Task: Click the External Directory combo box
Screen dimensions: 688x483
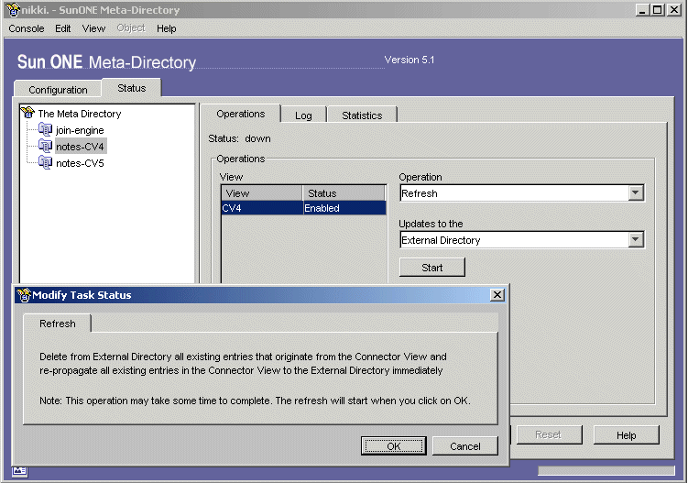Action: [521, 240]
